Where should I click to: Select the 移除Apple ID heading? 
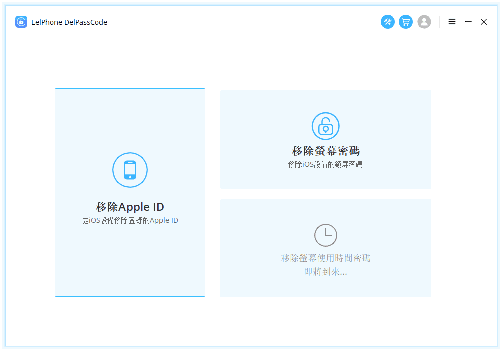tap(130, 207)
